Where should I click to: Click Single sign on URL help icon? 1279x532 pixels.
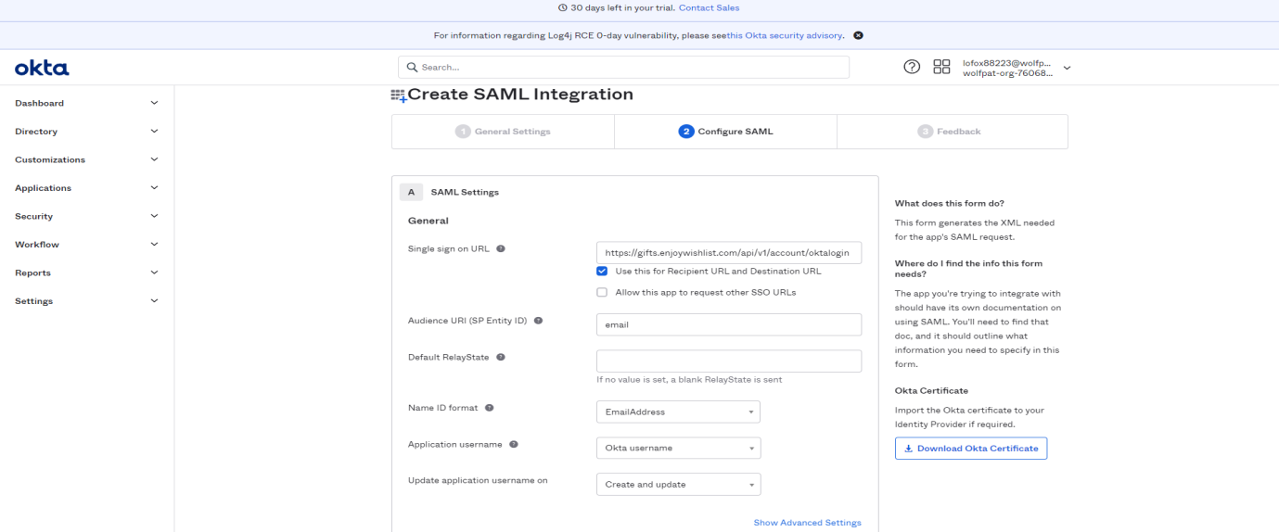point(501,248)
